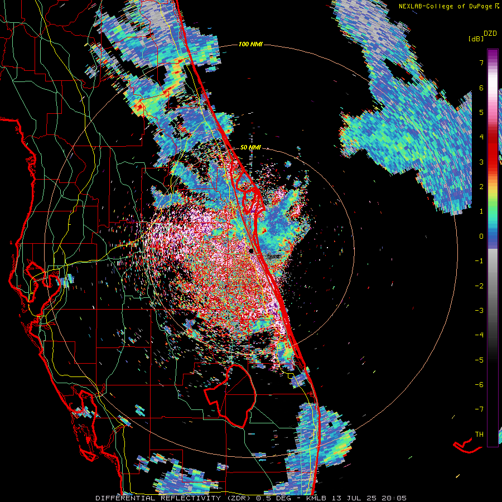Image resolution: width=502 pixels, height=502 pixels.
Task: Click the -2 dB tick label
Action: coord(479,286)
